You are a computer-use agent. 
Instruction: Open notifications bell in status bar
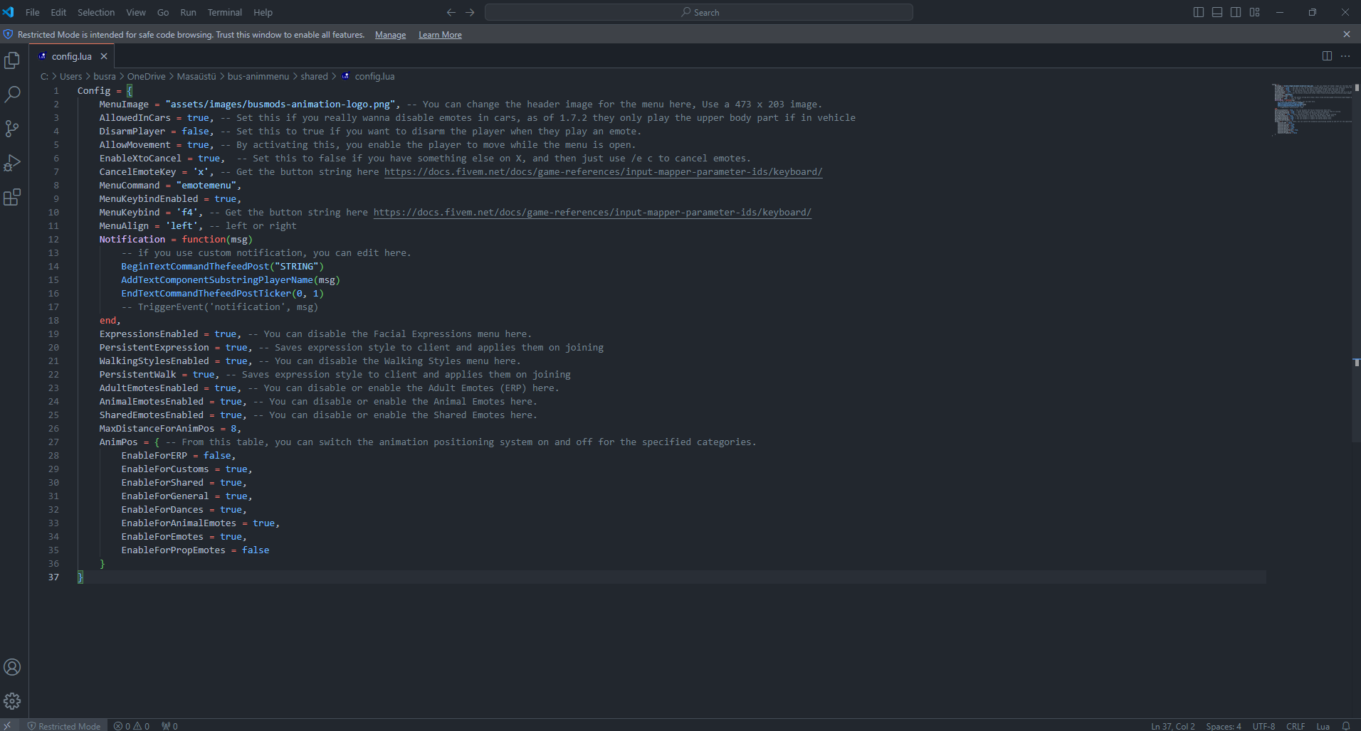tap(1346, 726)
